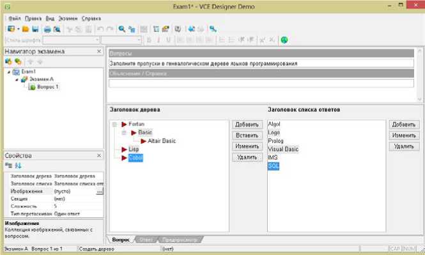Click the empty explanation field
Viewport: 425px width, 255px height.
(x=261, y=83)
